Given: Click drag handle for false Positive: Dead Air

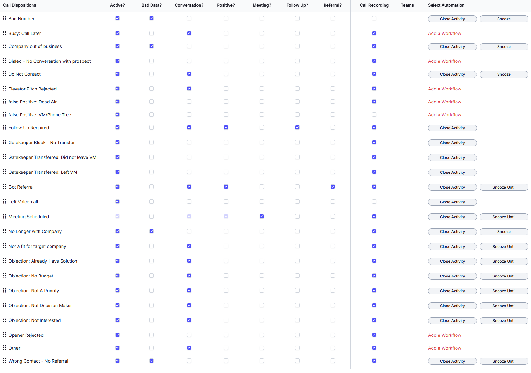Looking at the screenshot, I should (4, 102).
